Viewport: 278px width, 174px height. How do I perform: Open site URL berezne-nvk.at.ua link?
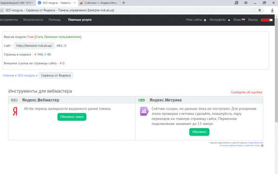tap(34, 46)
